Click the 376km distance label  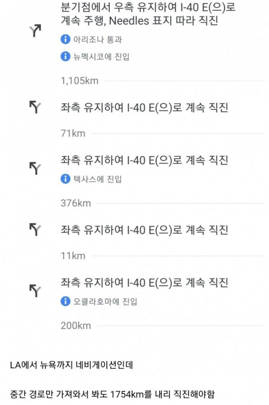tap(76, 203)
